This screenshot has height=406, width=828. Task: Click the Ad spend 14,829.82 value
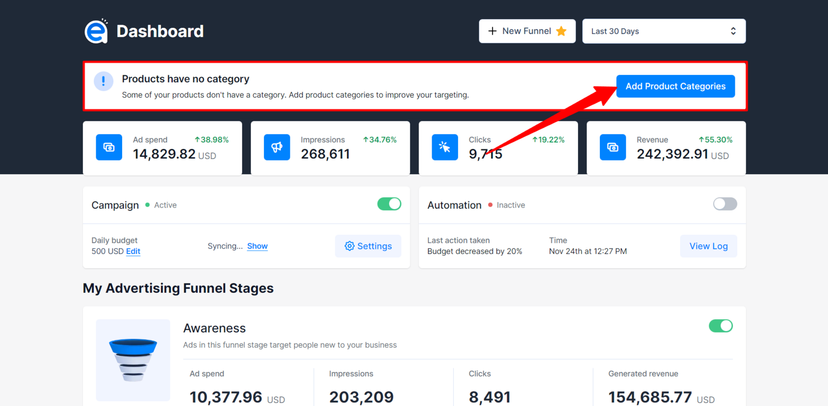(x=164, y=154)
